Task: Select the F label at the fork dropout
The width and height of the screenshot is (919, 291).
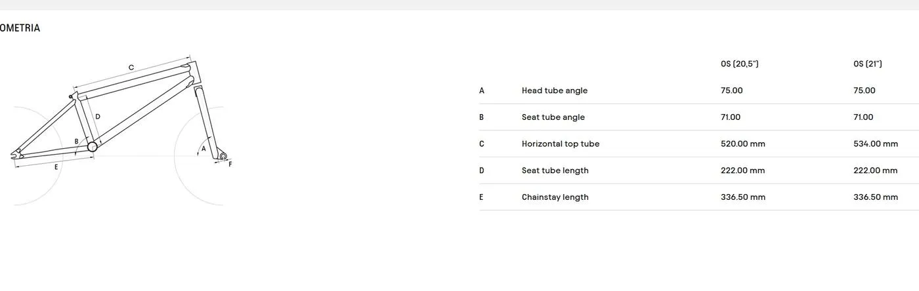Action: 230,165
